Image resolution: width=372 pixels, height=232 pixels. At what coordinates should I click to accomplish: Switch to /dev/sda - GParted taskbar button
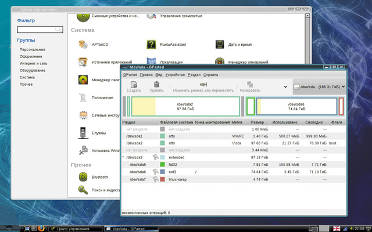131,229
